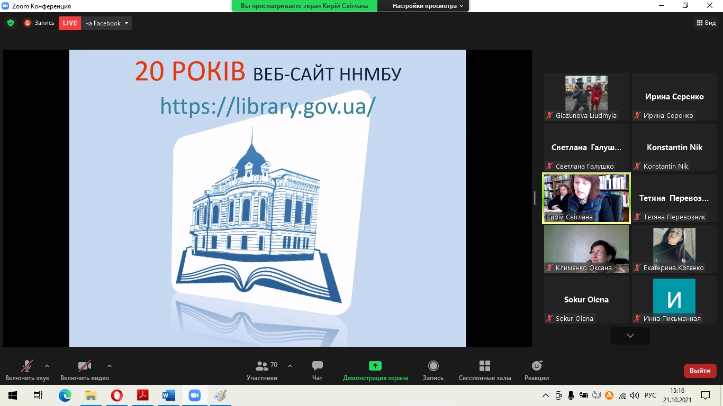
Task: Select Екатерина Котенко video thumbnail
Action: coord(674,249)
